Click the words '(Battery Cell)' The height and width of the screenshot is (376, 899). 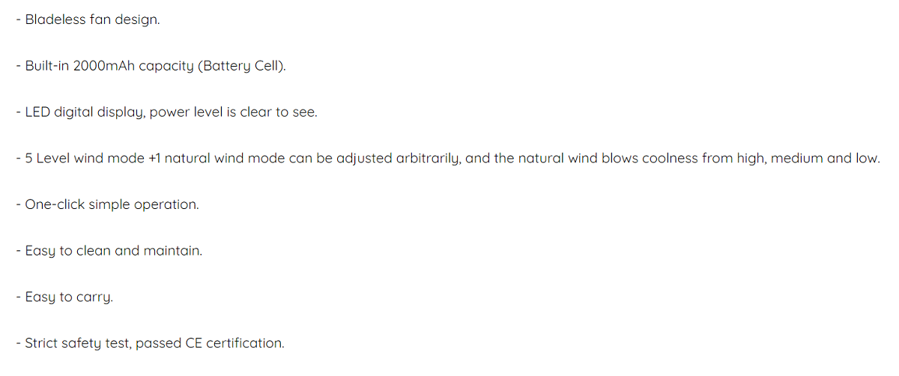click(x=243, y=66)
